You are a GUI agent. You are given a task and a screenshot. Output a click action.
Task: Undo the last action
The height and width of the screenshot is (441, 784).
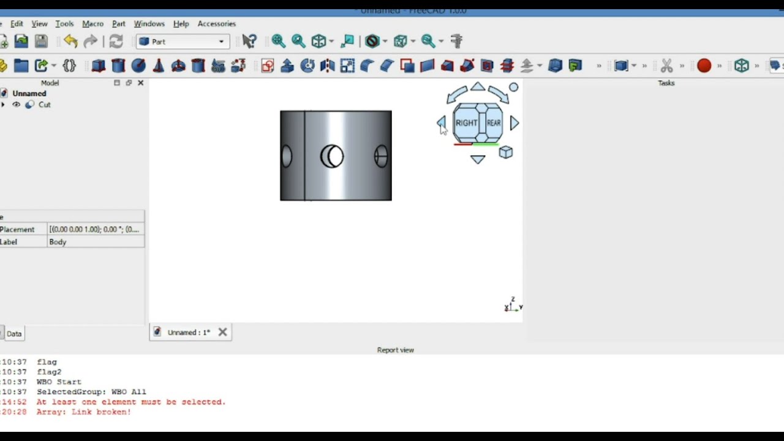70,41
